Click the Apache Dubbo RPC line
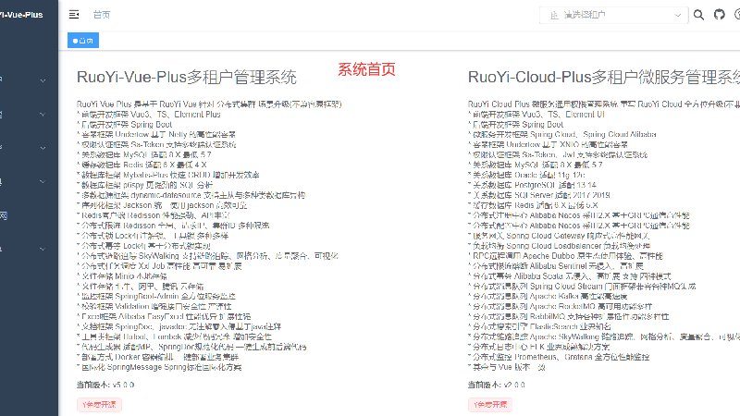740x416 pixels. [x=565, y=256]
